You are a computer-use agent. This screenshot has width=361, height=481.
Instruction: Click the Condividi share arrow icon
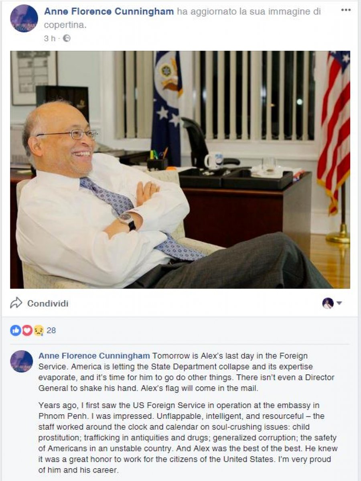(x=16, y=303)
